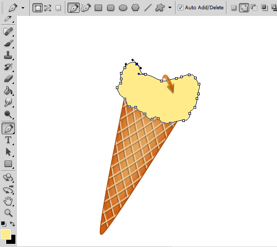Select the Eyedropper tool in toolbox
Image resolution: width=277 pixels, height=247 pixels.
[8, 19]
